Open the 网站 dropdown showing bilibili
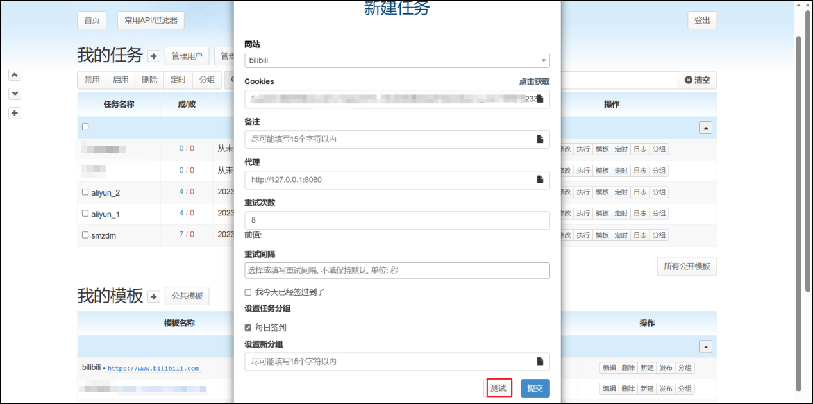This screenshot has height=404, width=813. click(397, 60)
